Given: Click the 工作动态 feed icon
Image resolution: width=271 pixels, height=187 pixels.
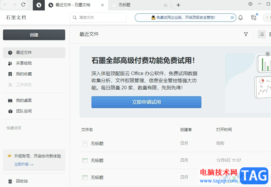Looking at the screenshot, I should tap(10, 85).
